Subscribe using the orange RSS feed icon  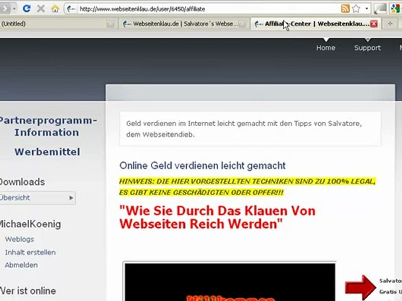345,9
